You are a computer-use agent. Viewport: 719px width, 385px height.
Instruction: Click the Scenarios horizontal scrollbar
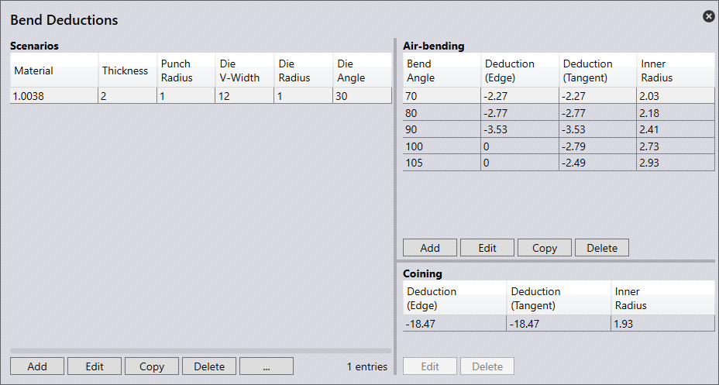pyautogui.click(x=199, y=351)
